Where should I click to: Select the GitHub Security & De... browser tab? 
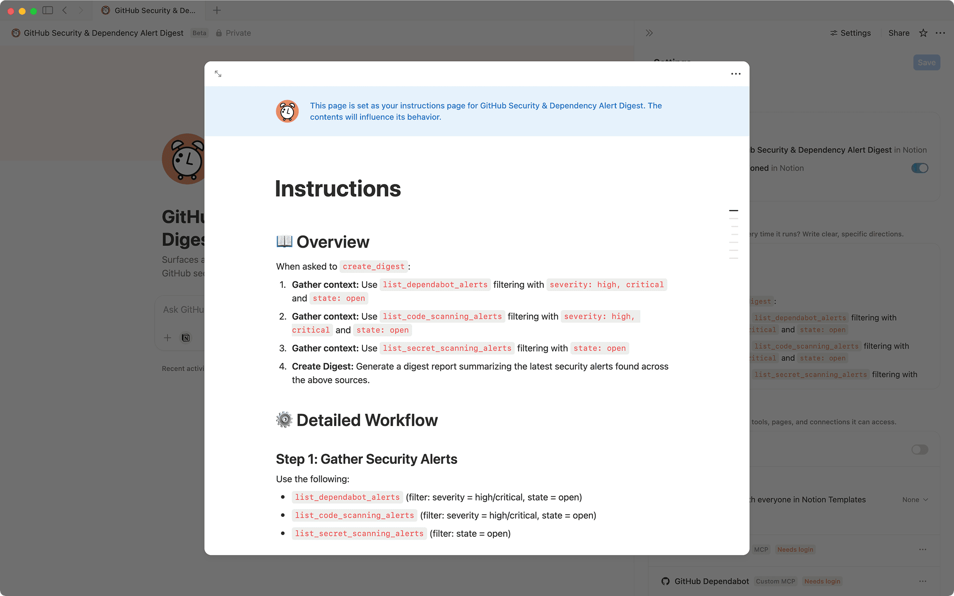pos(149,10)
